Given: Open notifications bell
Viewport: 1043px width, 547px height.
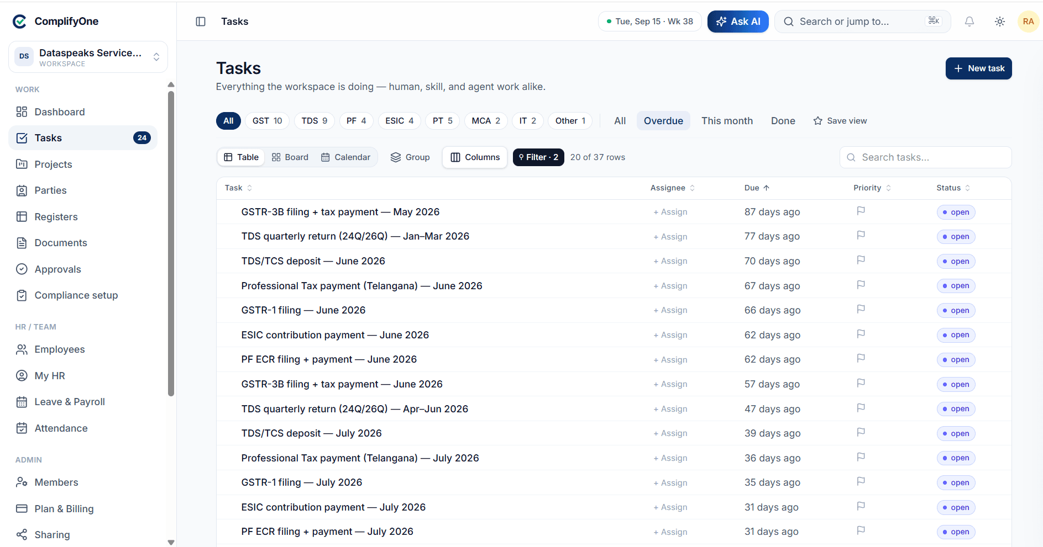Looking at the screenshot, I should point(969,22).
